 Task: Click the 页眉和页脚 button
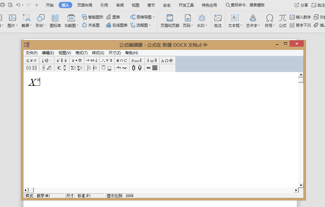pos(169,21)
